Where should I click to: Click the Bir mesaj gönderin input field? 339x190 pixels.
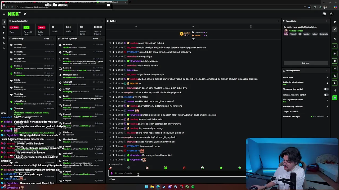click(177, 173)
